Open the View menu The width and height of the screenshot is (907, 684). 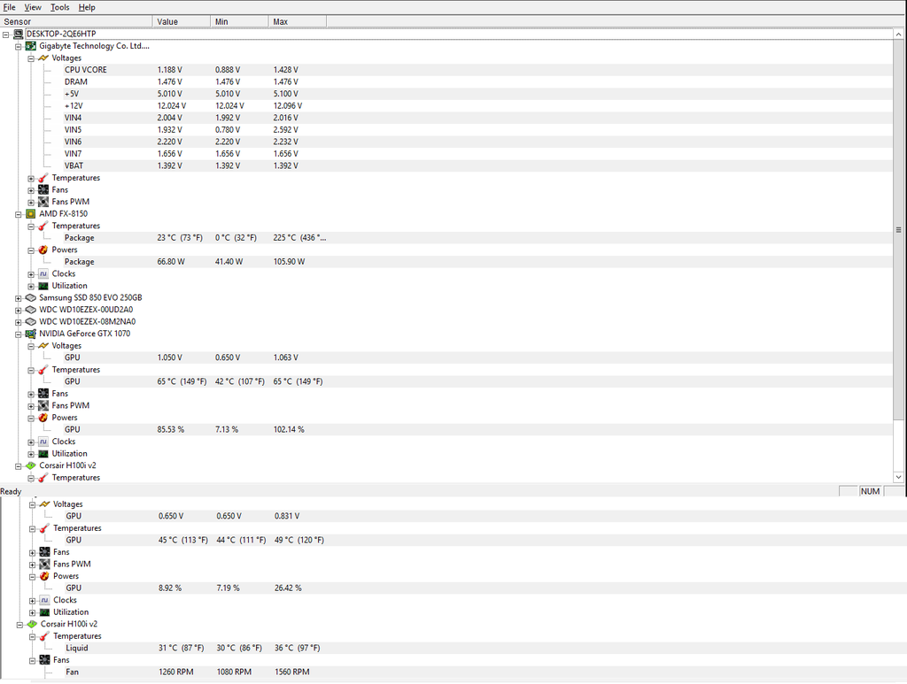coord(33,7)
